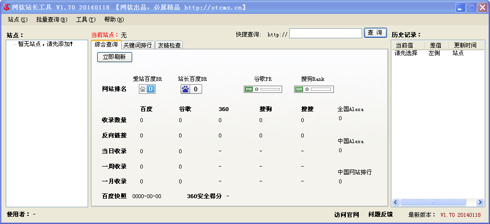Click the 请先选择 history row cell
The image size is (490, 224).
(x=406, y=53)
